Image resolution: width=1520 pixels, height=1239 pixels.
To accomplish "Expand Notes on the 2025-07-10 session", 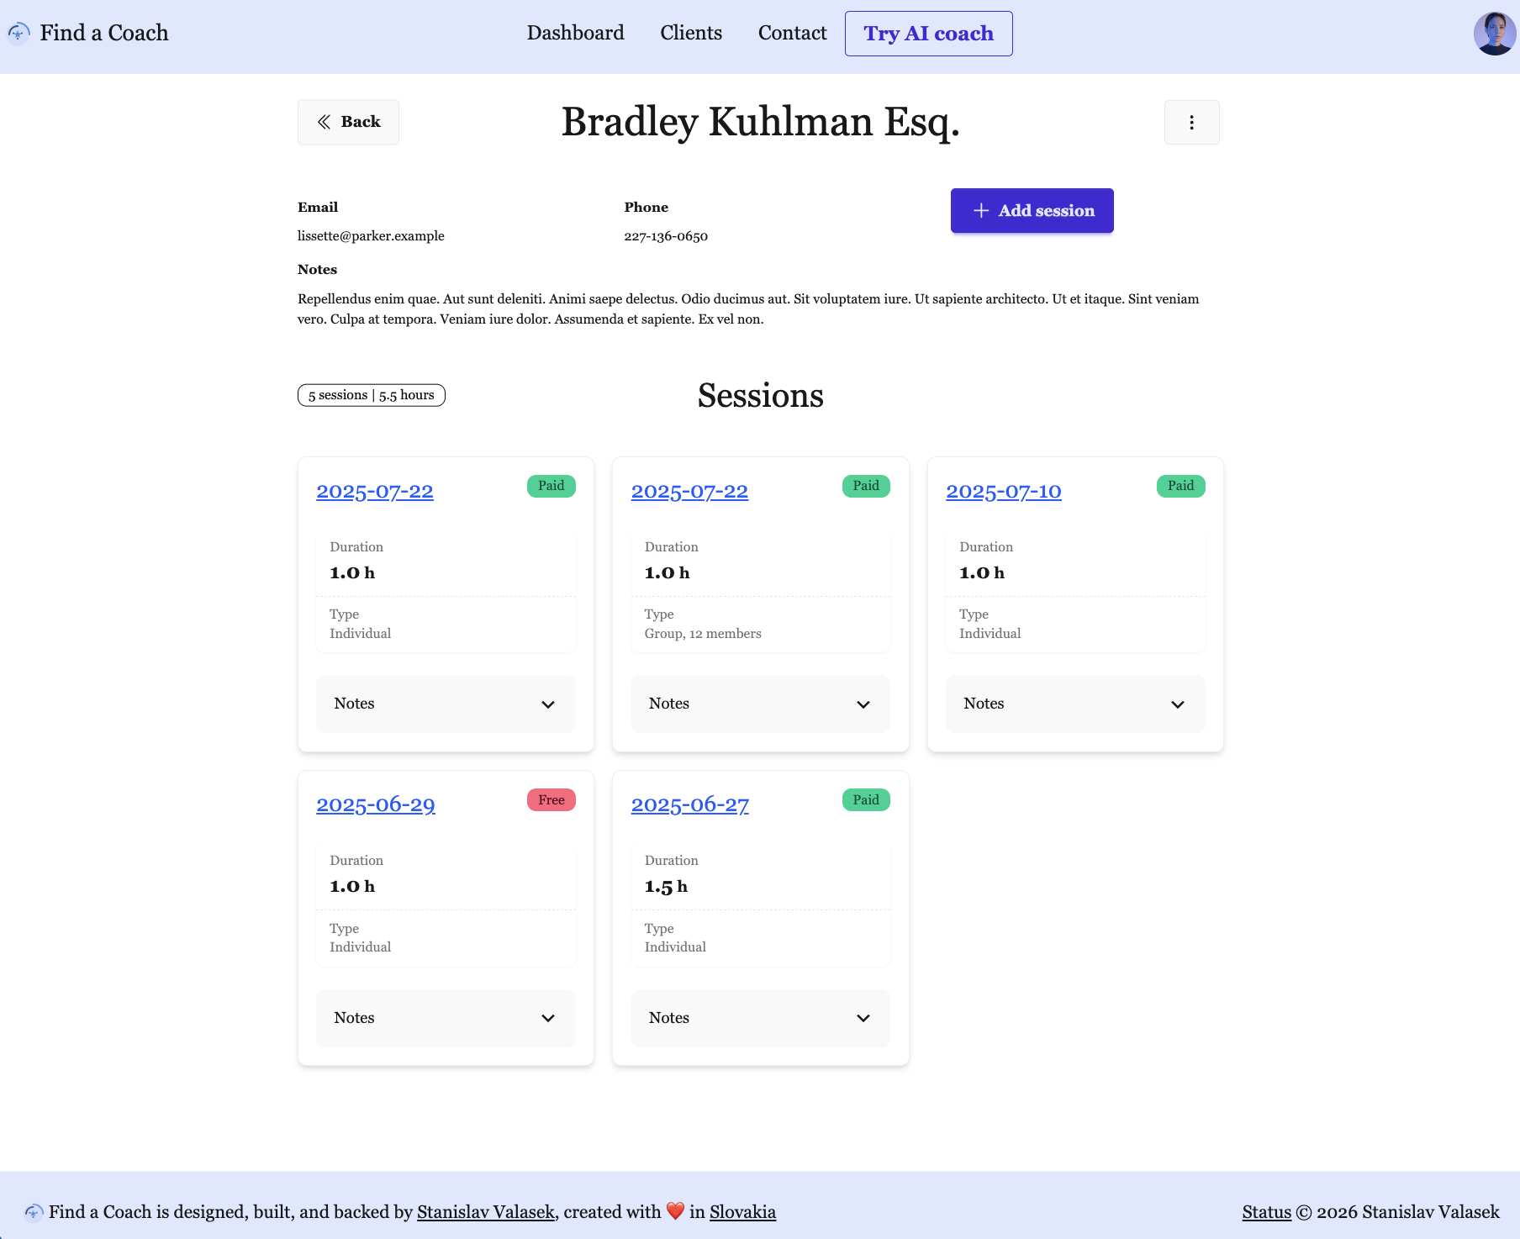I will click(x=1074, y=704).
